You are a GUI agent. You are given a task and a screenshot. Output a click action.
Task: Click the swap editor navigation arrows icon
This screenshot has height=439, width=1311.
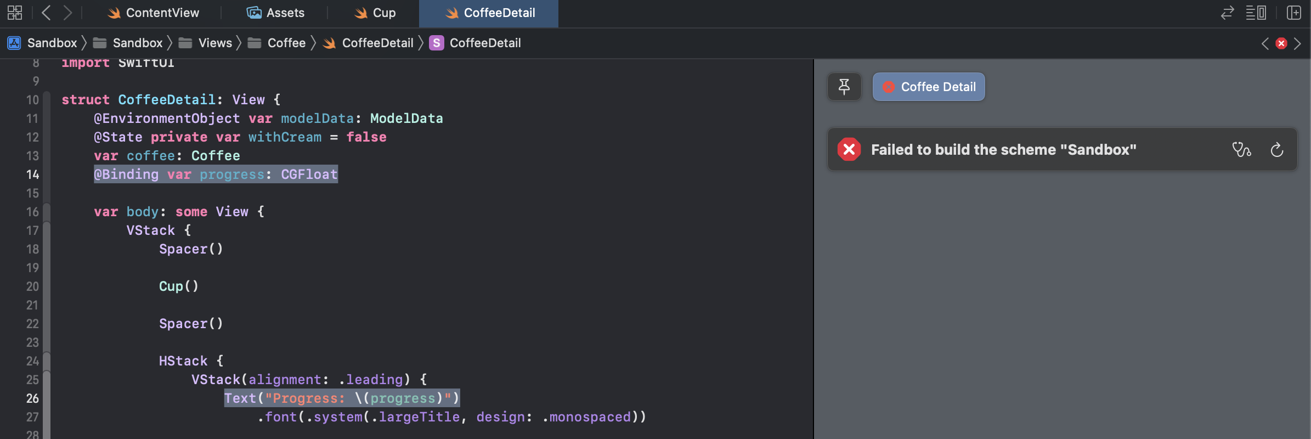pyautogui.click(x=1227, y=13)
